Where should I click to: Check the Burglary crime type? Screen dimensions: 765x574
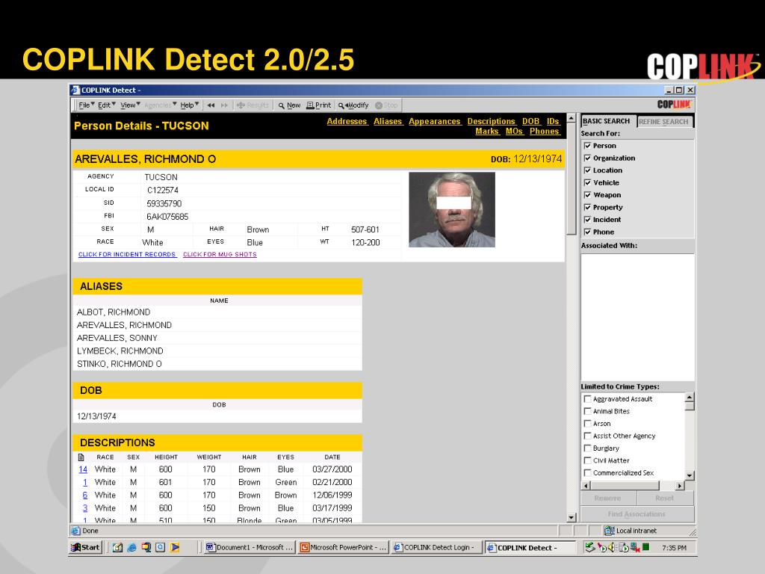click(x=587, y=448)
